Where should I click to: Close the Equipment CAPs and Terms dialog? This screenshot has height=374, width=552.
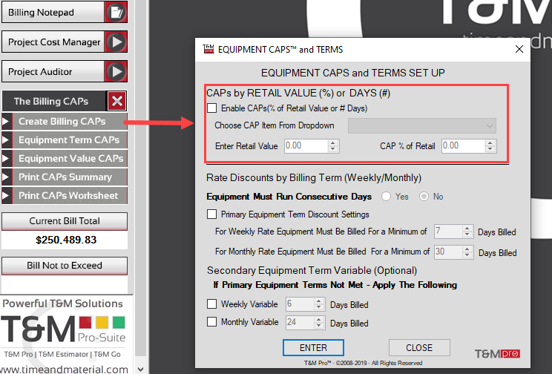pyautogui.click(x=519, y=49)
